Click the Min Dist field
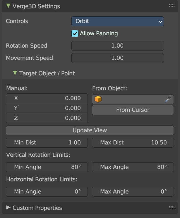180x218 pixels. pos(47,143)
